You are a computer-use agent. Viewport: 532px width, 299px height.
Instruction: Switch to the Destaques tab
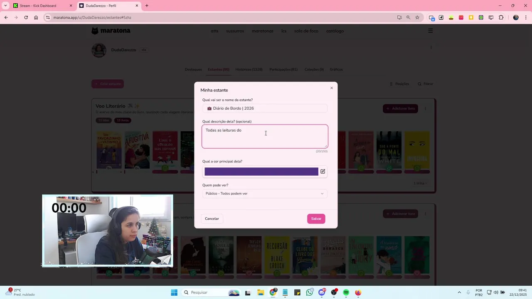(x=193, y=69)
